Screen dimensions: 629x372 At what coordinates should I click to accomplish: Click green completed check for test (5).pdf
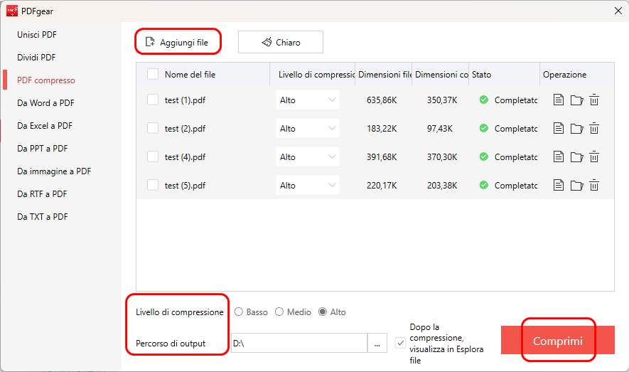tap(484, 186)
